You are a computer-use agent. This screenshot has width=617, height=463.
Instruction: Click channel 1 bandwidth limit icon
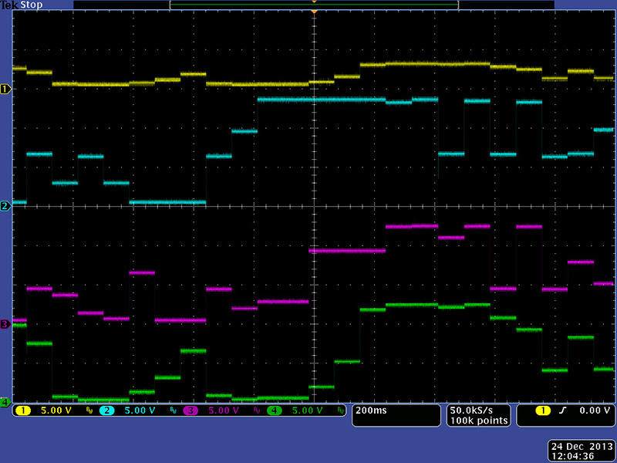(x=88, y=411)
